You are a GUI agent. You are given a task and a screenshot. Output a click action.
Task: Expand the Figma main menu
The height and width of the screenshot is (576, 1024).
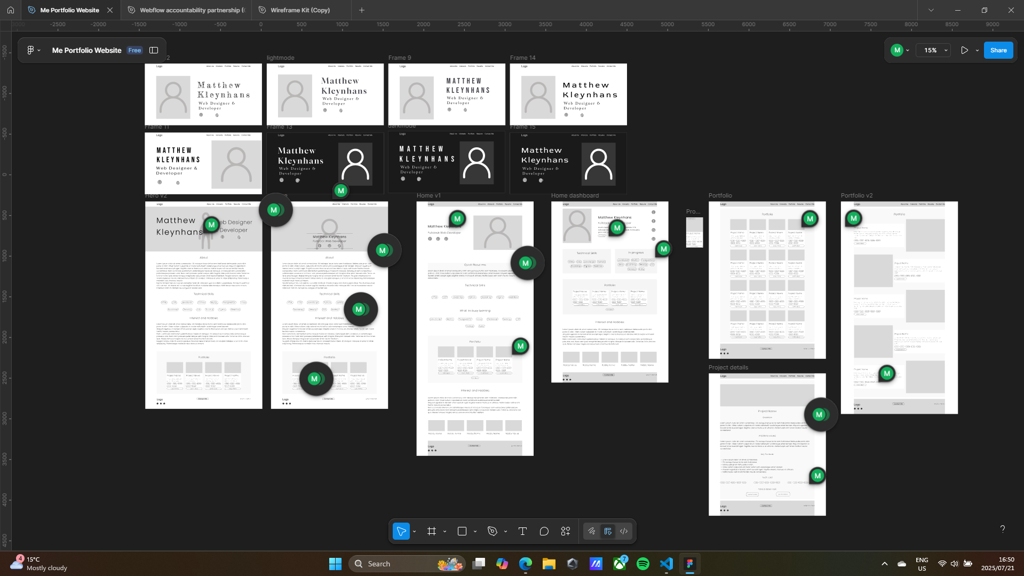tap(33, 50)
